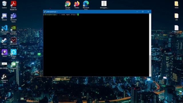Maximize the pi@raspberrypi terminal window

pyautogui.click(x=143, y=12)
